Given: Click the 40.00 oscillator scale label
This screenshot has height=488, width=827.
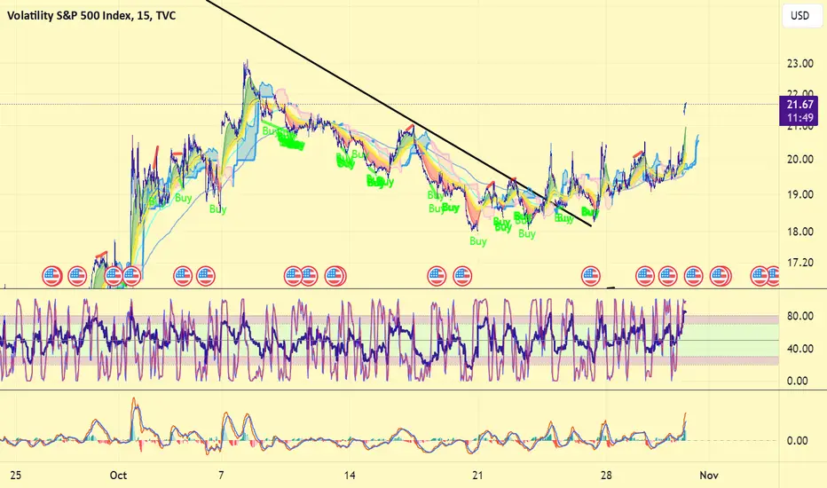Looking at the screenshot, I should click(799, 349).
